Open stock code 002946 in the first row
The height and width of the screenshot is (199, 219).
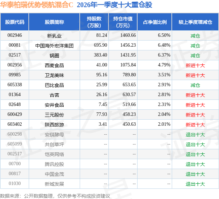click(15, 35)
